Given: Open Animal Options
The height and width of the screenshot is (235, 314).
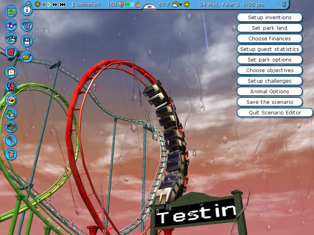Looking at the screenshot, I should point(270,92).
